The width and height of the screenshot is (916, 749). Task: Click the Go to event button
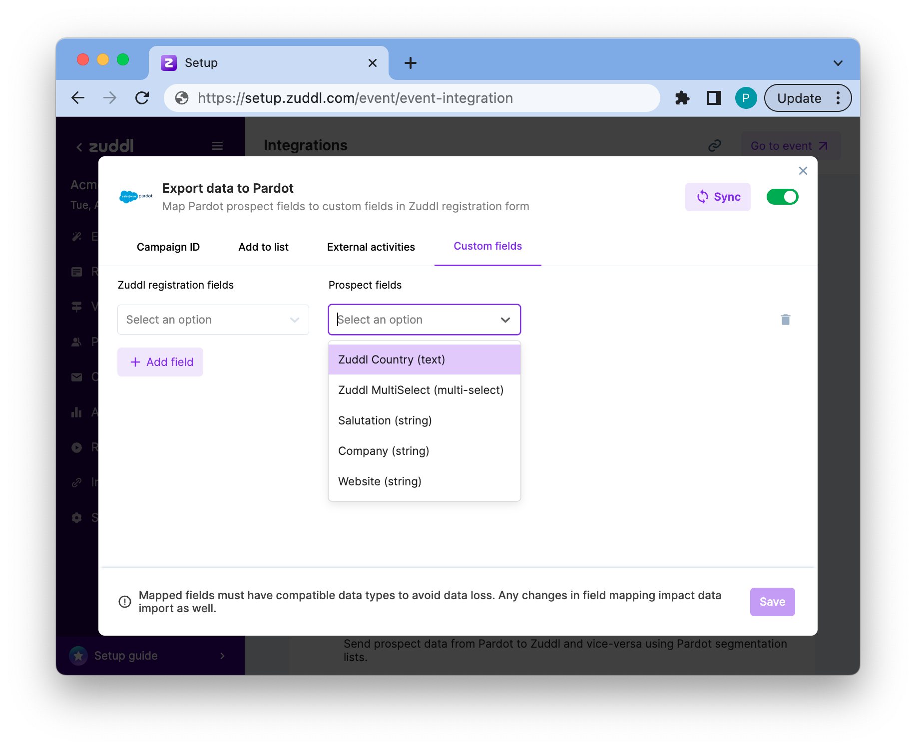point(790,146)
